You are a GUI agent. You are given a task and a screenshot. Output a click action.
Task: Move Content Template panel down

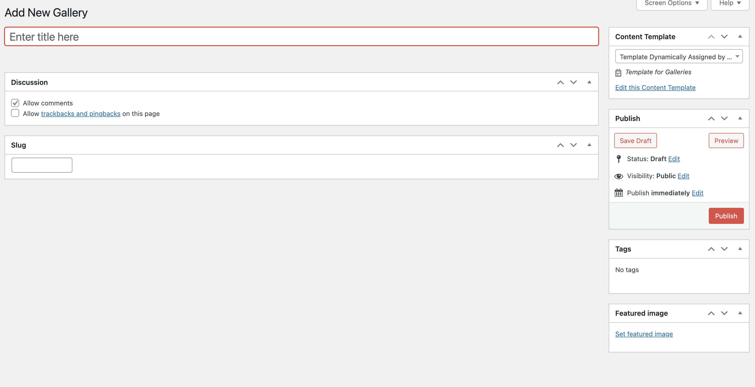[x=724, y=37]
